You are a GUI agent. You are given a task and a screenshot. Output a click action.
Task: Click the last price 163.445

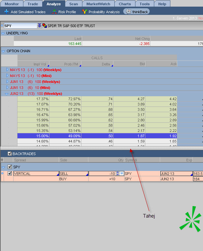point(75,44)
